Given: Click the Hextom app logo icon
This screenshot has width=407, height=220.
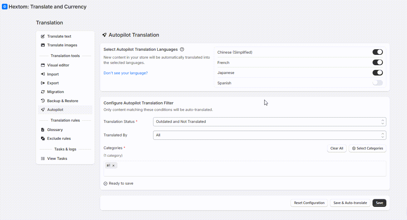Looking at the screenshot, I should [5, 7].
